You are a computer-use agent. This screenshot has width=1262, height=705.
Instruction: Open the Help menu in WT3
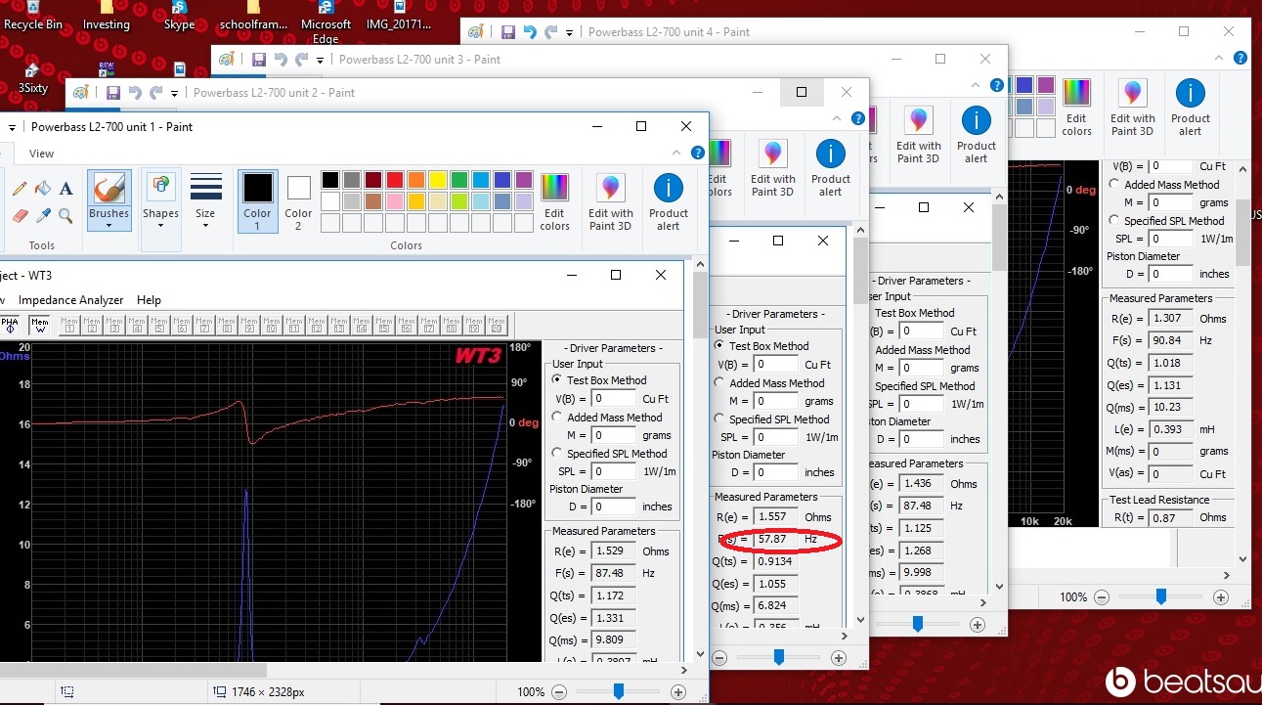tap(149, 300)
